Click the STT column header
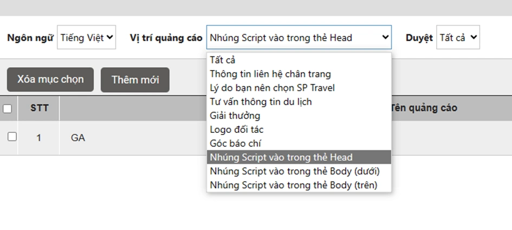 coord(39,108)
